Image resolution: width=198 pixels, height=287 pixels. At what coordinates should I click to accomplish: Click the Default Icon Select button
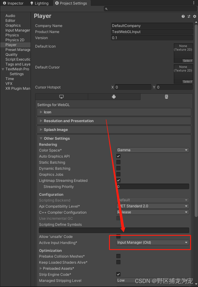tap(187, 61)
